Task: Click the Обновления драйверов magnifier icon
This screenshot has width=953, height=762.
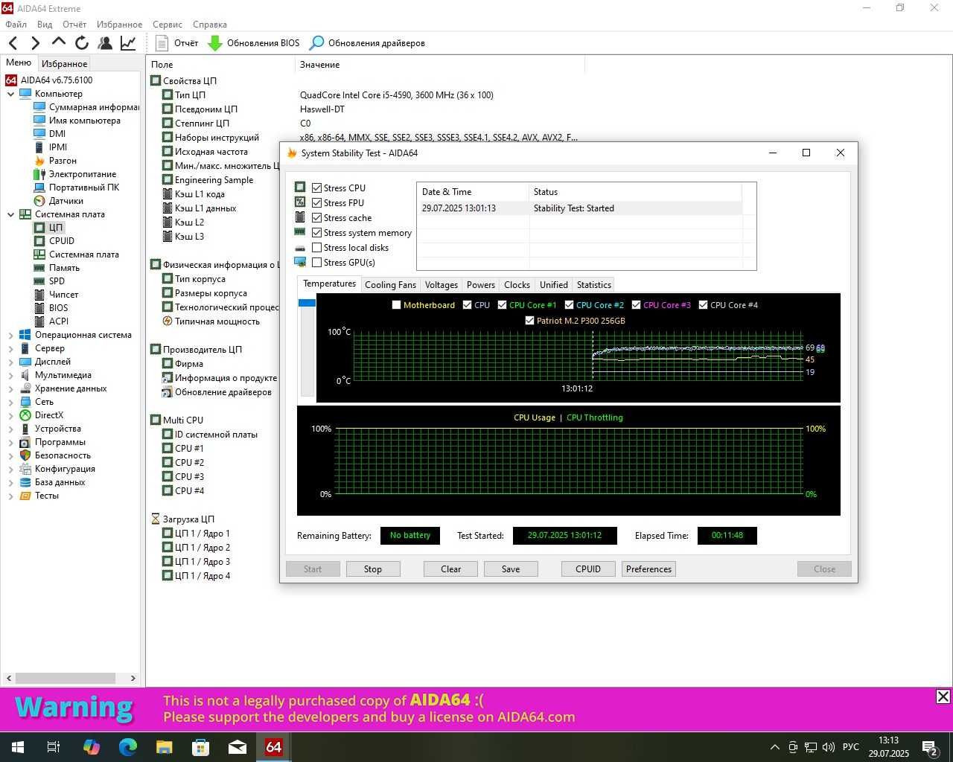Action: tap(317, 43)
